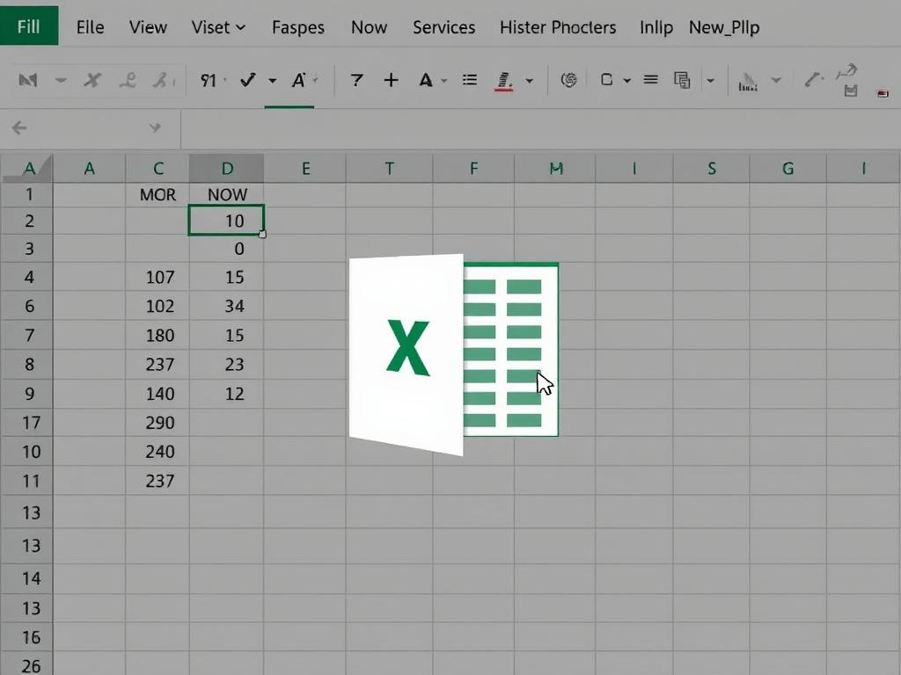The width and height of the screenshot is (901, 675).
Task: Open the Elle menu
Action: click(x=91, y=27)
